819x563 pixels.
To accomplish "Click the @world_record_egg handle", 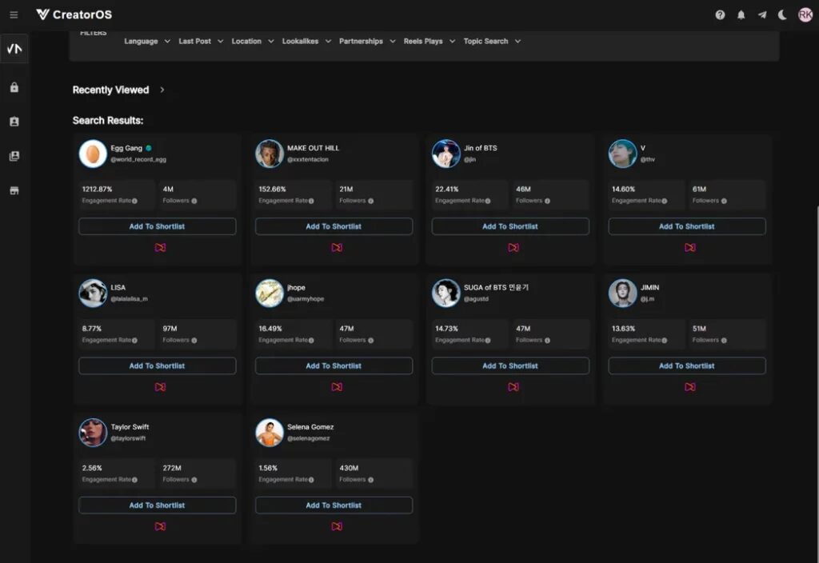I will (138, 160).
